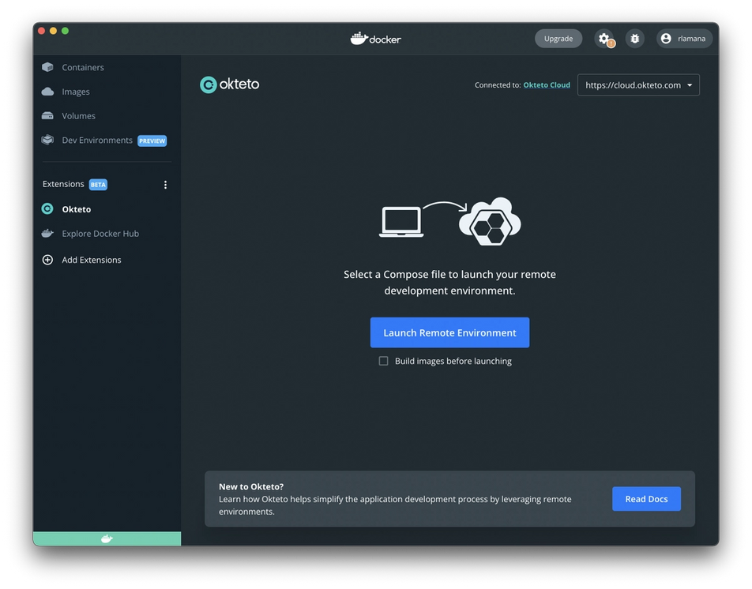This screenshot has height=589, width=752.
Task: Open the Volumes section icon
Action: (47, 115)
